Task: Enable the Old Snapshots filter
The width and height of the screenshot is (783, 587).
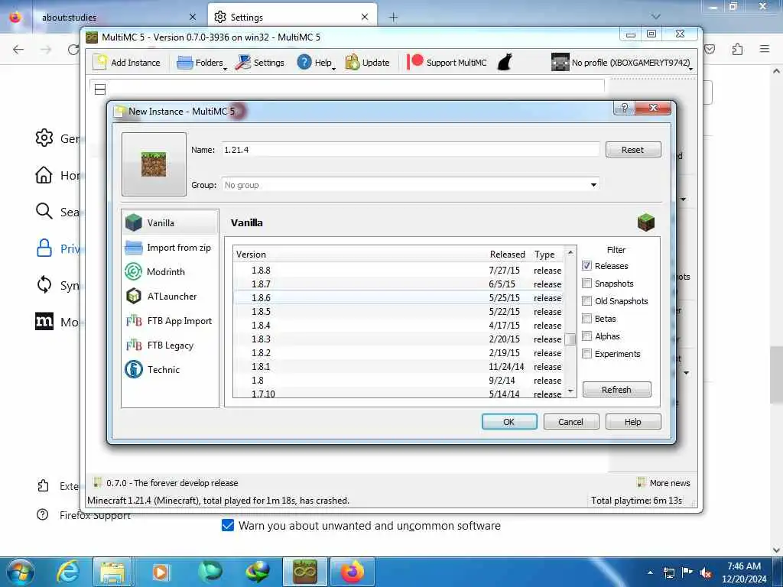Action: (x=586, y=301)
